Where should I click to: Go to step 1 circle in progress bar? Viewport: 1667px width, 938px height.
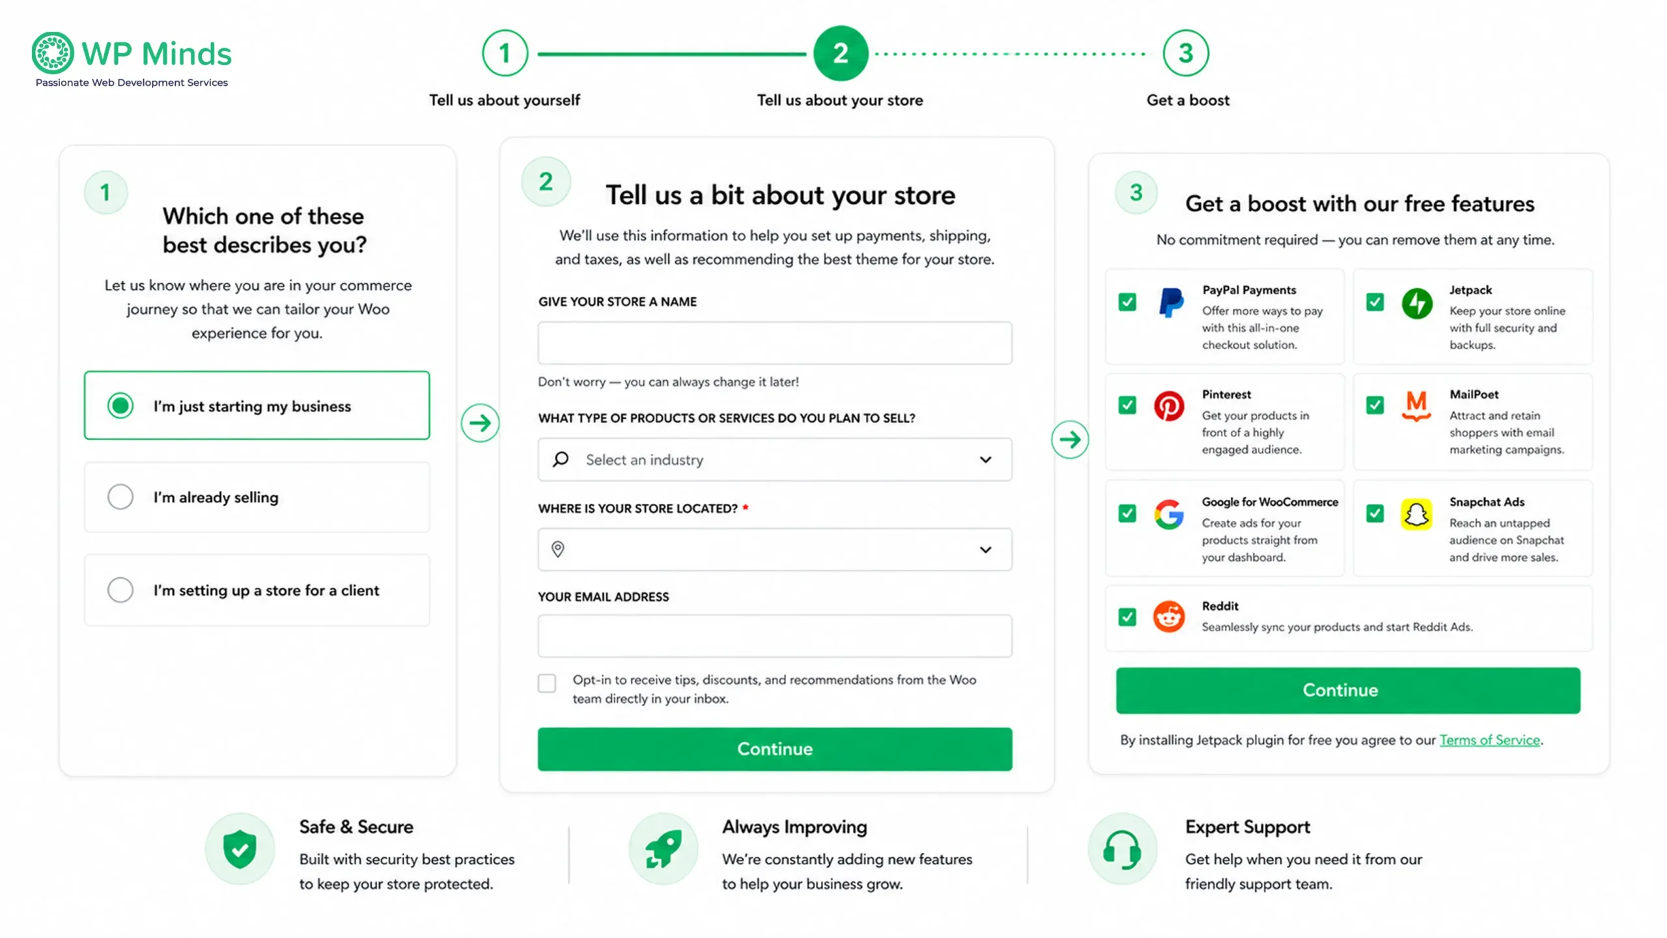point(505,53)
